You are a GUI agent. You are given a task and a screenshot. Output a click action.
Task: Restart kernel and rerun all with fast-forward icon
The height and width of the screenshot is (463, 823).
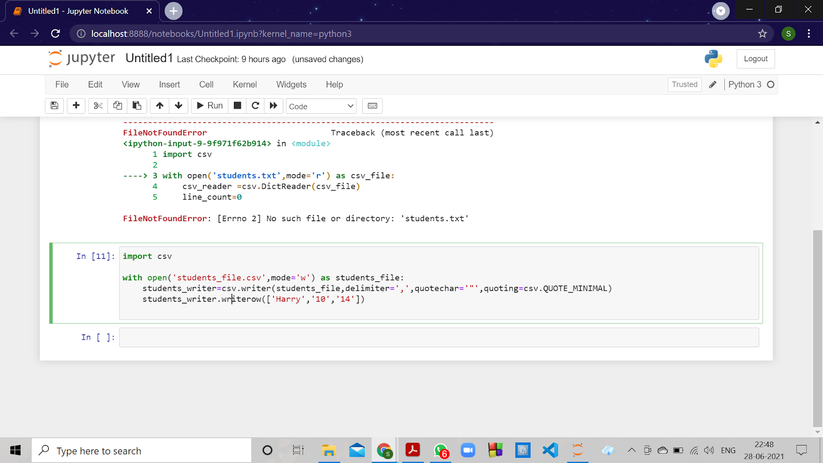[274, 105]
